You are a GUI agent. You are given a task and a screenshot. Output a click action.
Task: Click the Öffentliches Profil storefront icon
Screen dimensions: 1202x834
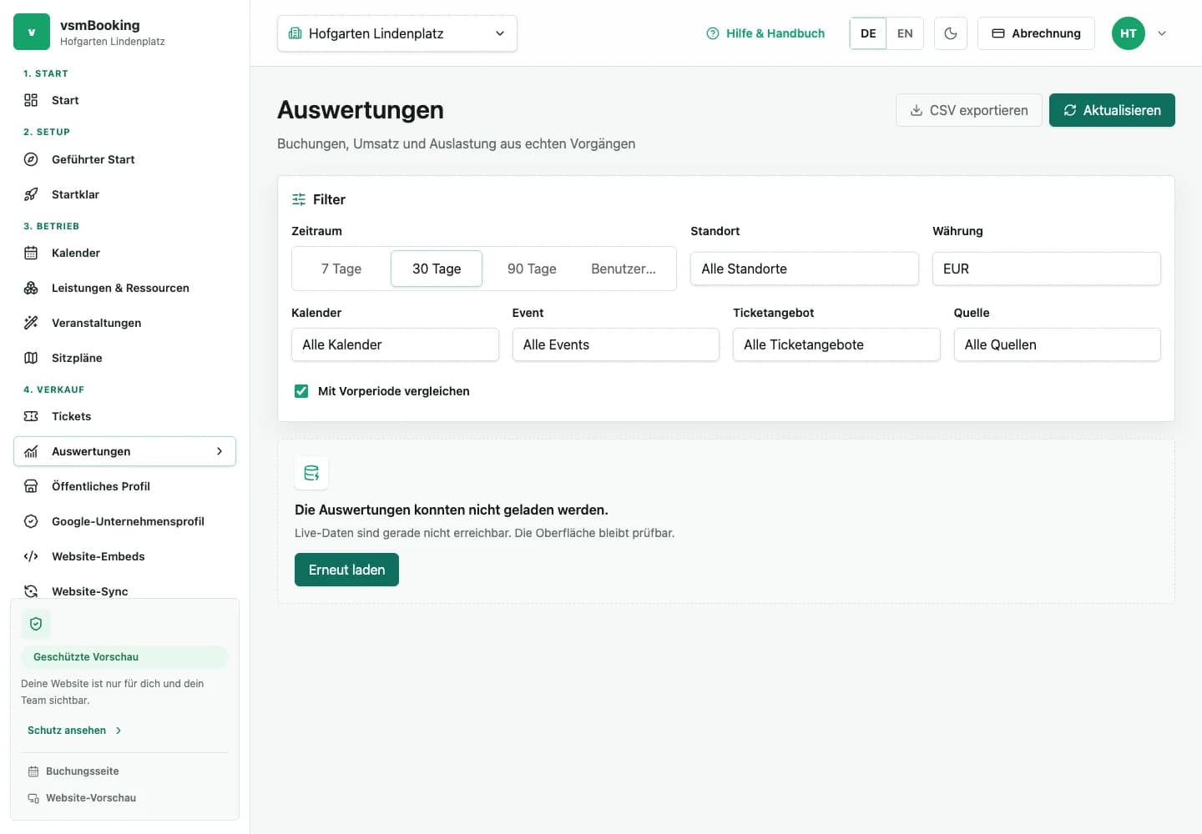click(x=31, y=486)
